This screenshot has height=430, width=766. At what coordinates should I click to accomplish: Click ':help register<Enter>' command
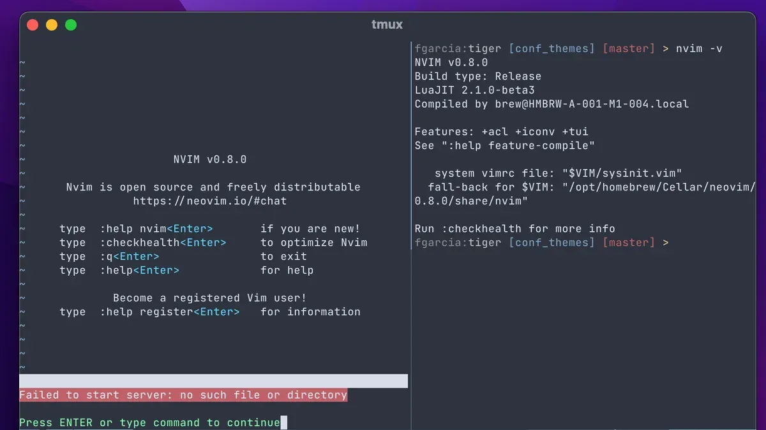[170, 312]
